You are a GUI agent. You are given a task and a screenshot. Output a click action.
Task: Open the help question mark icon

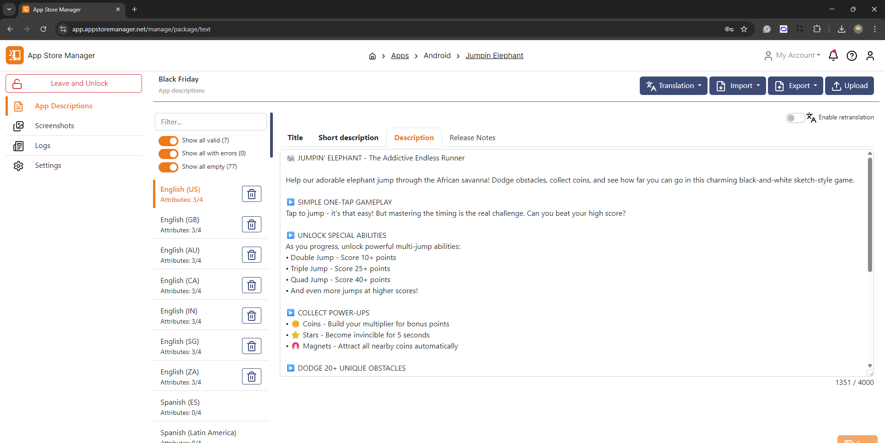(x=851, y=56)
